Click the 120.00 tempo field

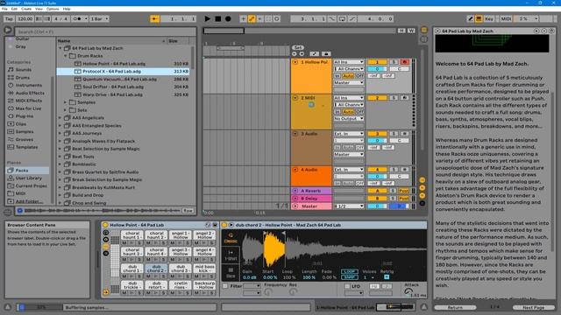(x=25, y=18)
